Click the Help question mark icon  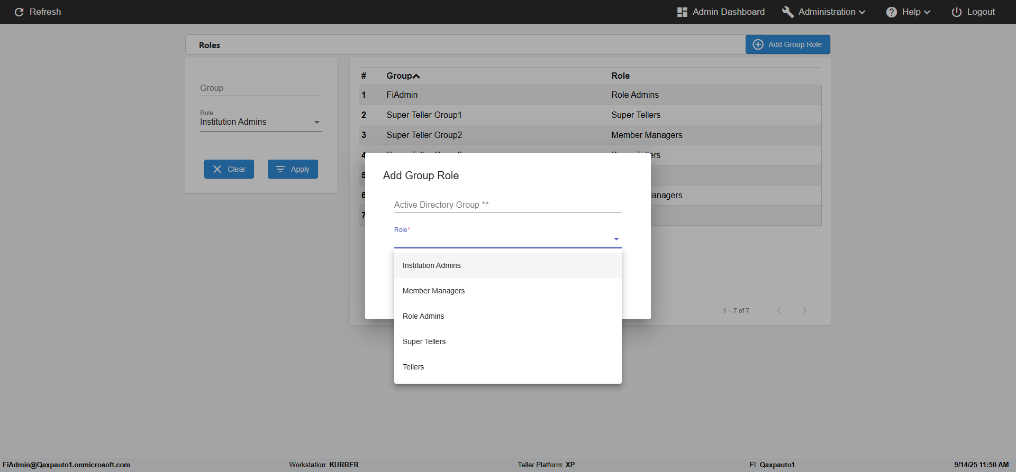(x=891, y=12)
